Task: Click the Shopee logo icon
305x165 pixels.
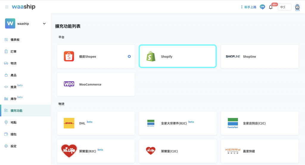Action: (x=69, y=56)
